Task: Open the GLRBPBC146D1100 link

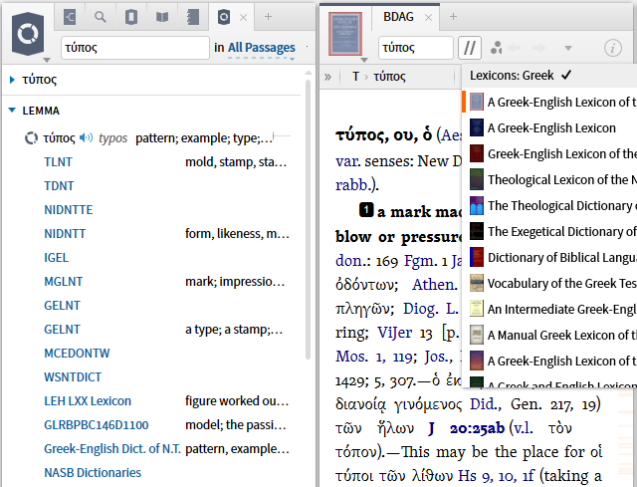Action: point(97,425)
